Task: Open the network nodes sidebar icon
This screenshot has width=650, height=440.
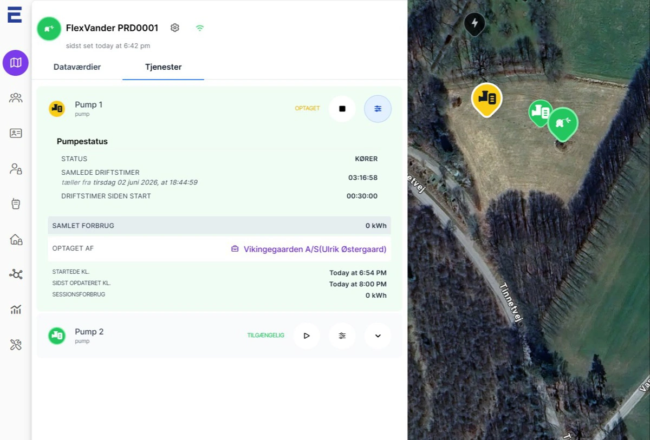Action: (x=16, y=274)
